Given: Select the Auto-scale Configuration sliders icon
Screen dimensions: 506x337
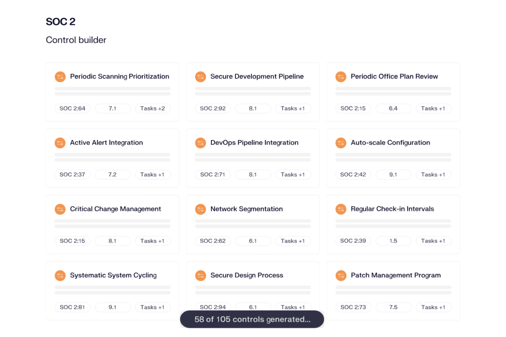Looking at the screenshot, I should coord(341,143).
